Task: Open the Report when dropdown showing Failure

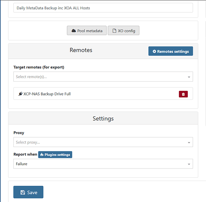Action: pyautogui.click(x=103, y=164)
